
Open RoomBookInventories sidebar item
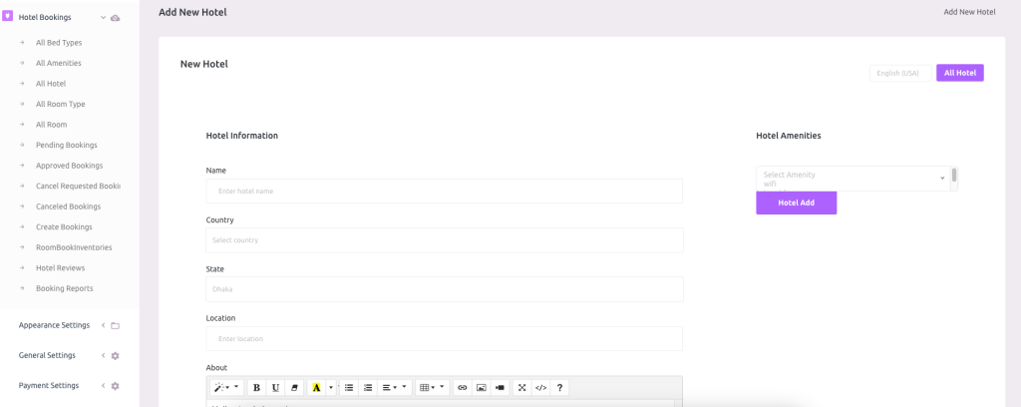74,247
